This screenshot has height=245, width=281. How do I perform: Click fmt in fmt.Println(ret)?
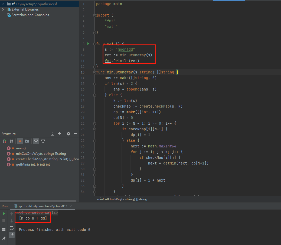[x=108, y=61]
